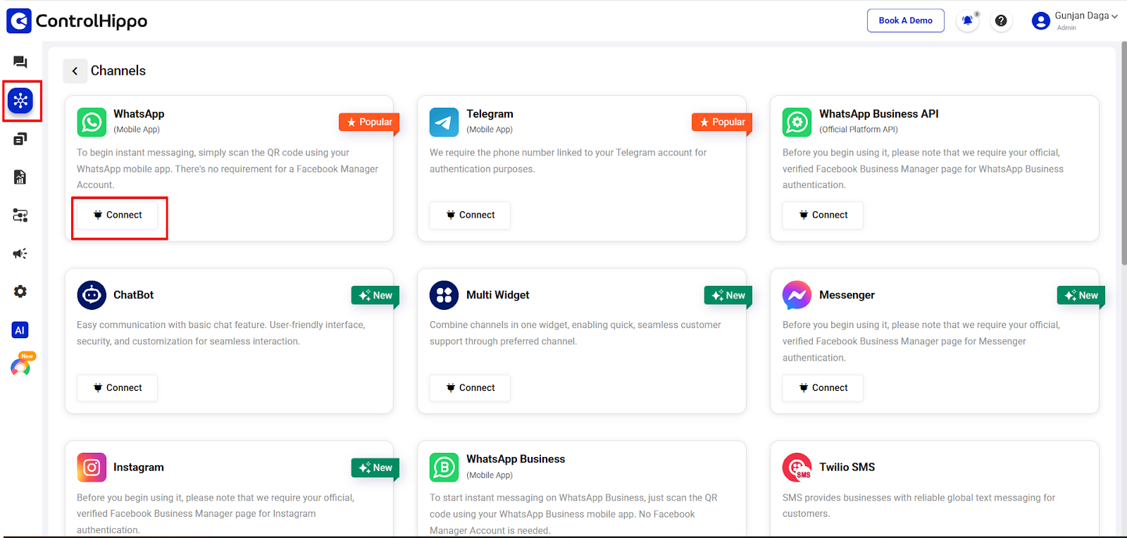Connect the Messenger channel
The width and height of the screenshot is (1127, 538).
[x=823, y=388]
